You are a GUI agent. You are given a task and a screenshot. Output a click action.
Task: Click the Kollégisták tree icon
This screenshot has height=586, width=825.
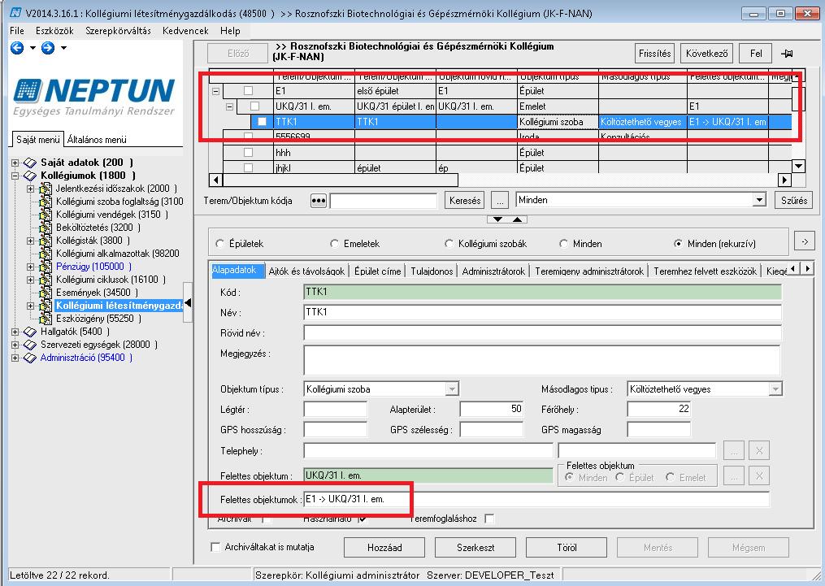tap(46, 241)
